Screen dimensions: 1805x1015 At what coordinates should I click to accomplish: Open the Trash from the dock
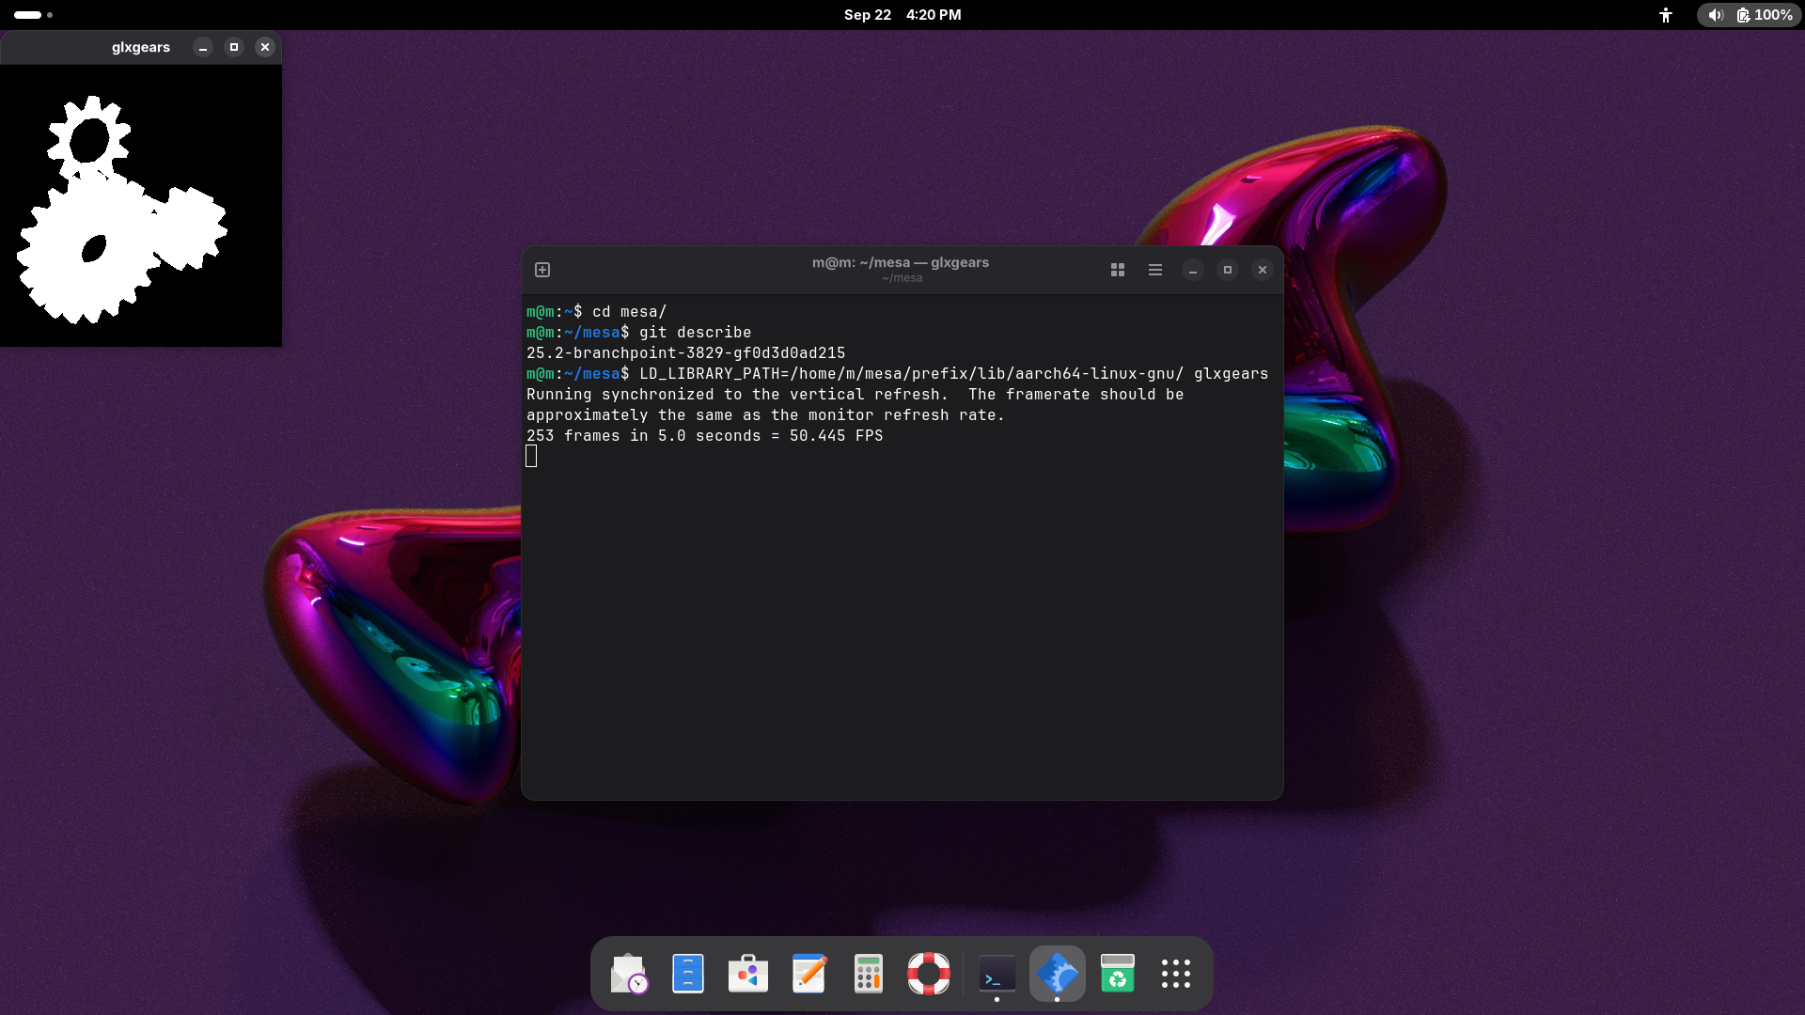coord(1117,974)
